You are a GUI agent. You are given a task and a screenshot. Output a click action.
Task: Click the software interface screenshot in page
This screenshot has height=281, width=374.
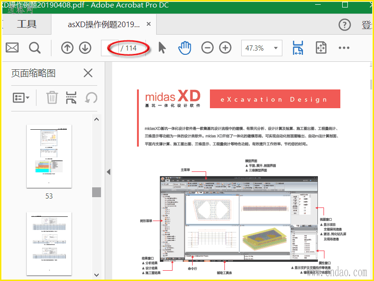tap(239, 218)
